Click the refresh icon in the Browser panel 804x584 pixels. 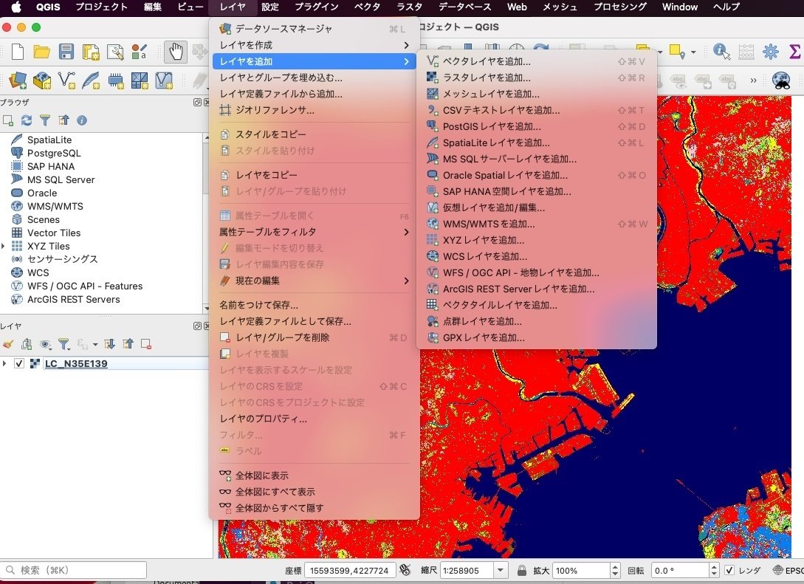click(x=26, y=120)
